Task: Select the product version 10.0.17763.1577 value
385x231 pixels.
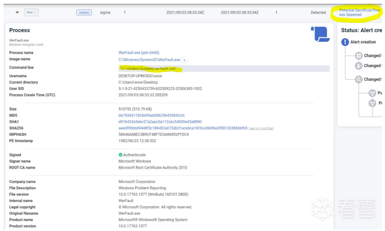Action: 133,226
